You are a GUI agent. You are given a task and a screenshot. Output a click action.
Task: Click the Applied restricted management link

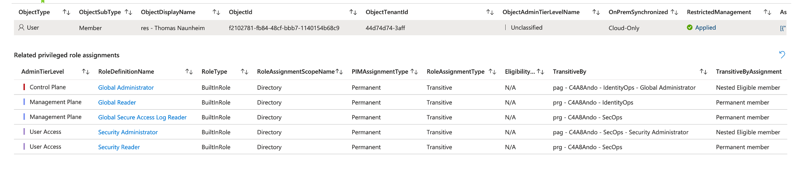click(705, 28)
